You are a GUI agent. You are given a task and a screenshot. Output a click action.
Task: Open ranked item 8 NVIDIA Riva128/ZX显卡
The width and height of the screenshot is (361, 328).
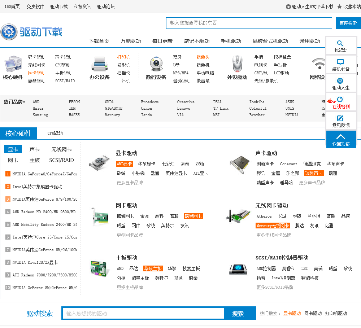(x=35, y=262)
